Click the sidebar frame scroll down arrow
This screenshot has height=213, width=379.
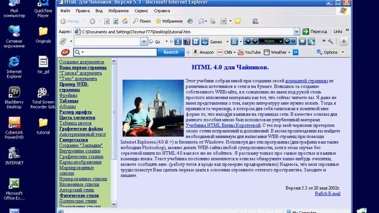tap(114, 204)
